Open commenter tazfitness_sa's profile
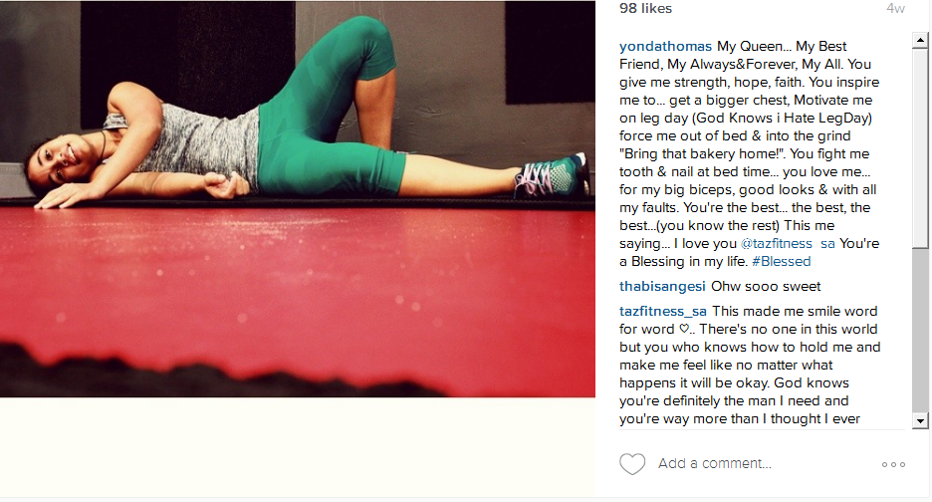Screen dimensions: 932x502 click(x=663, y=312)
